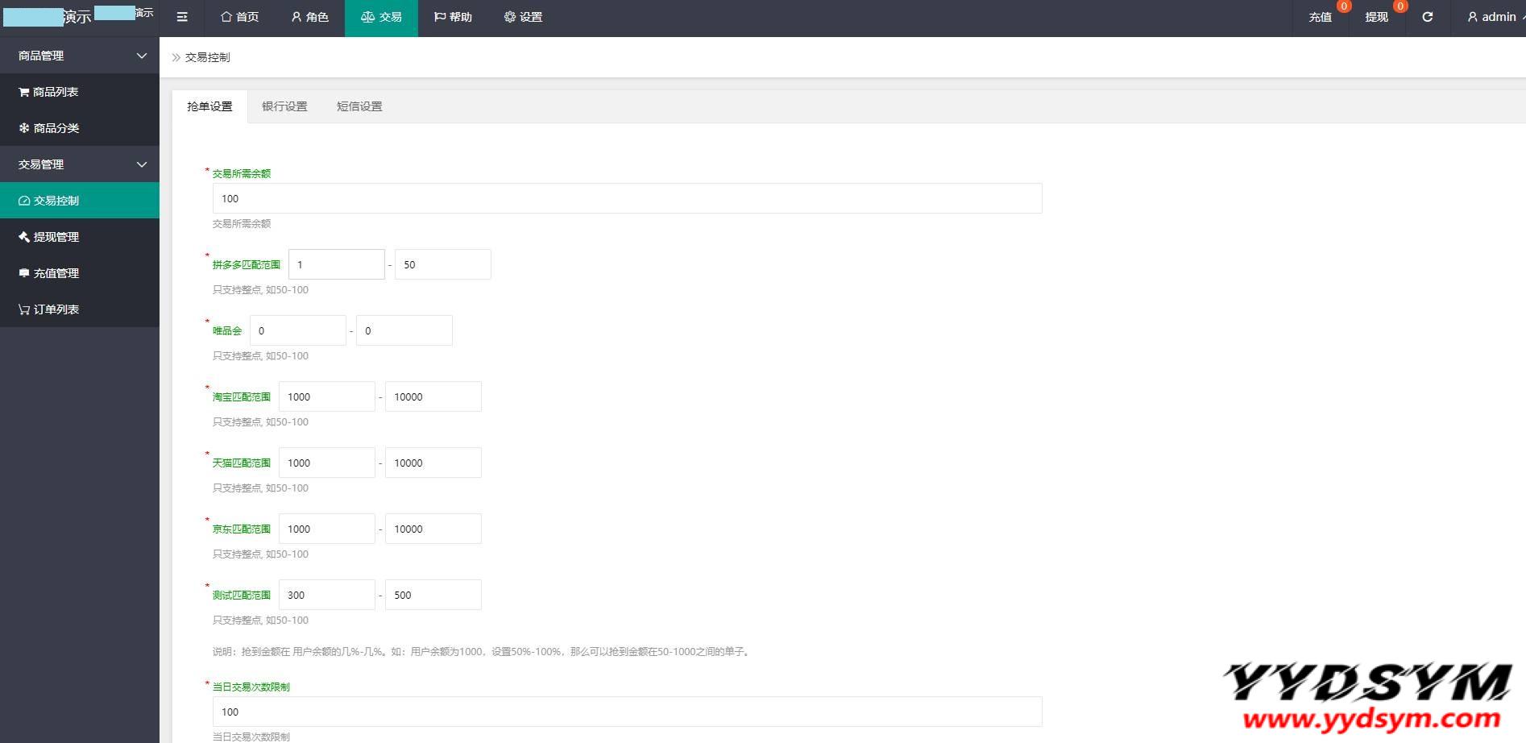The height and width of the screenshot is (743, 1526).
Task: Click the 提现 notification link
Action: pos(1376,17)
